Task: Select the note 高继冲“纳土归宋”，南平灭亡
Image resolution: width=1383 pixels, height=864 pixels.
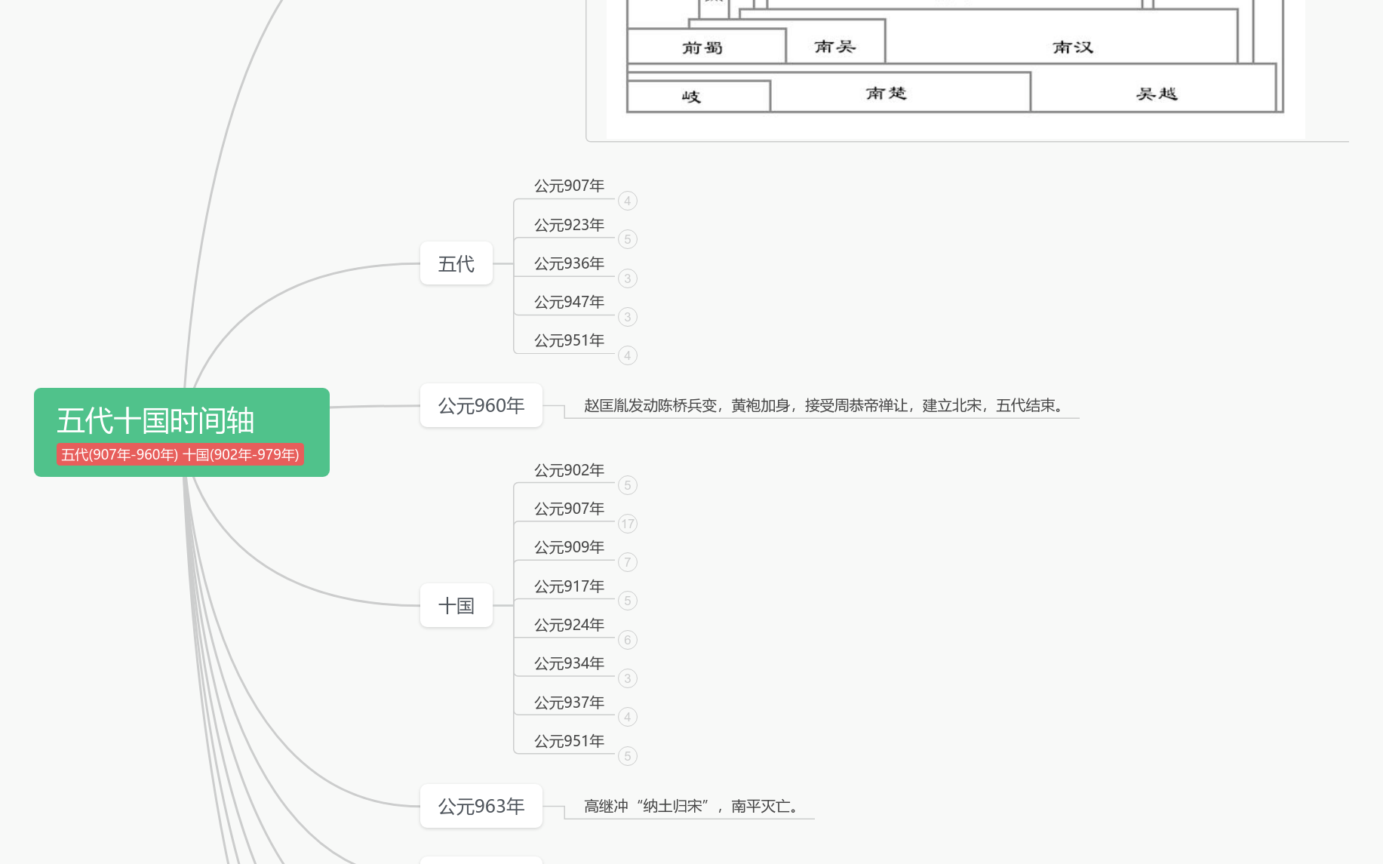Action: 690,806
